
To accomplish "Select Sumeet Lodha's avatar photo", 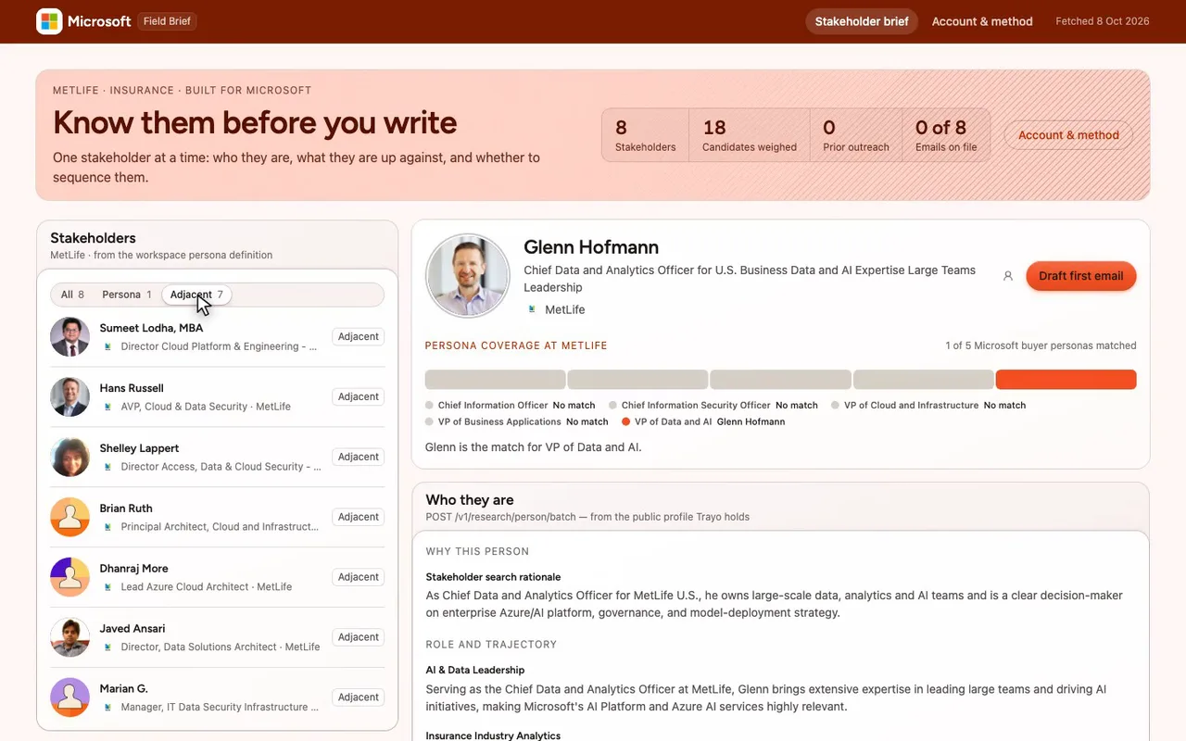I will coord(70,337).
